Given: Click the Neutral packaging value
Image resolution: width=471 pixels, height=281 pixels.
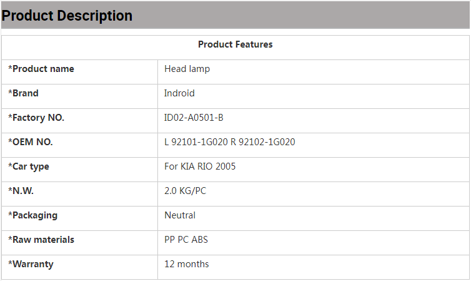Looking at the screenshot, I should (180, 215).
